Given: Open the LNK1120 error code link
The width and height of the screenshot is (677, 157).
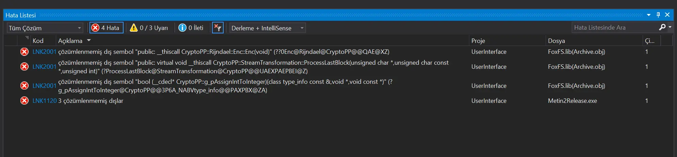Looking at the screenshot, I should (x=45, y=101).
